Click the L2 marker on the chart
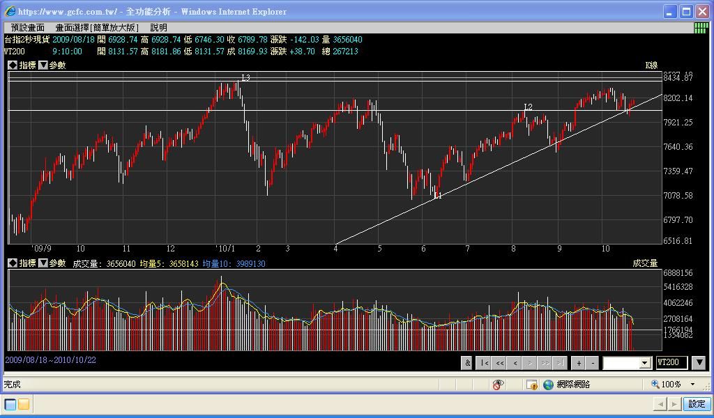 529,107
